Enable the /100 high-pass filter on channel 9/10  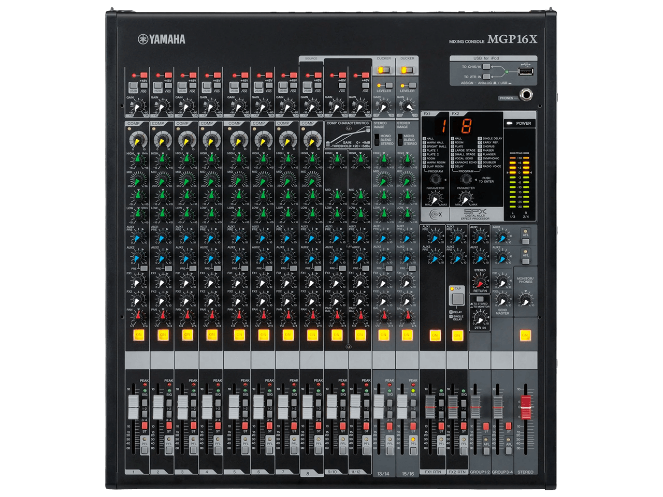click(x=341, y=85)
